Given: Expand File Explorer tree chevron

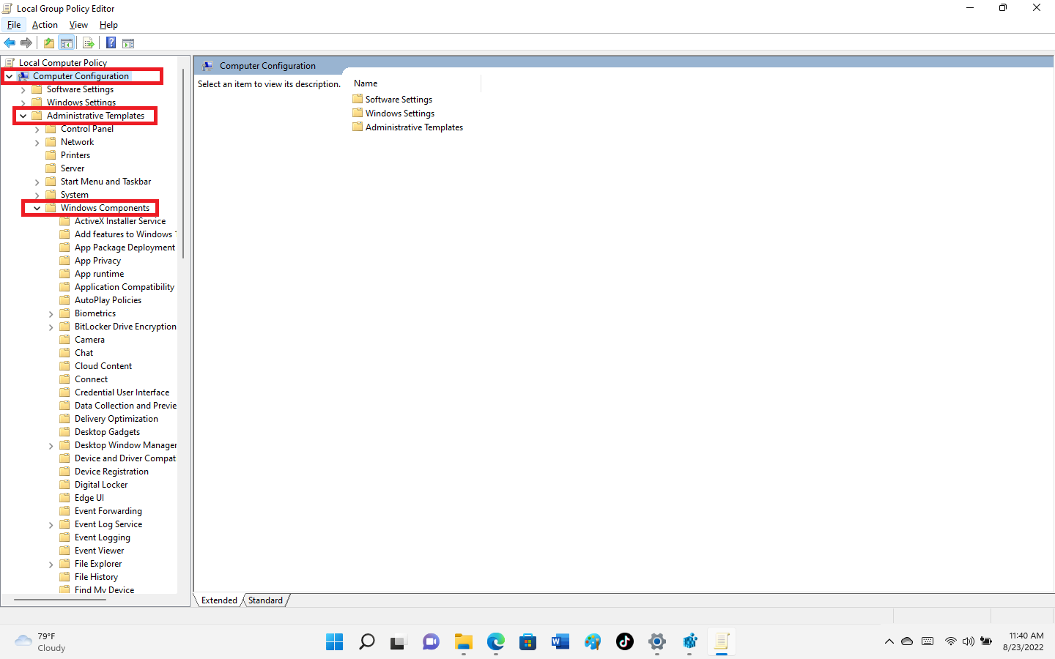Looking at the screenshot, I should pyautogui.click(x=51, y=565).
